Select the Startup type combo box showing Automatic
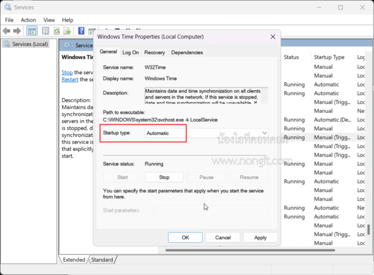Screen dimensions: 374x275 [206, 133]
